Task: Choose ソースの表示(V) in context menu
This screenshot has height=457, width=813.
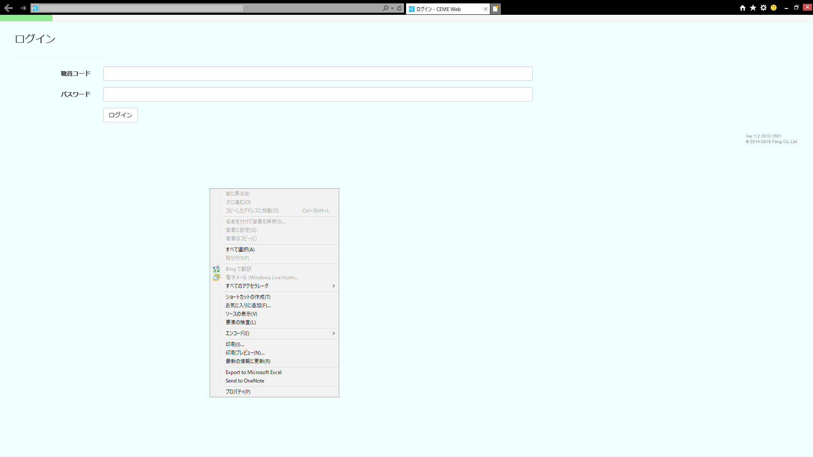Action: 241,314
